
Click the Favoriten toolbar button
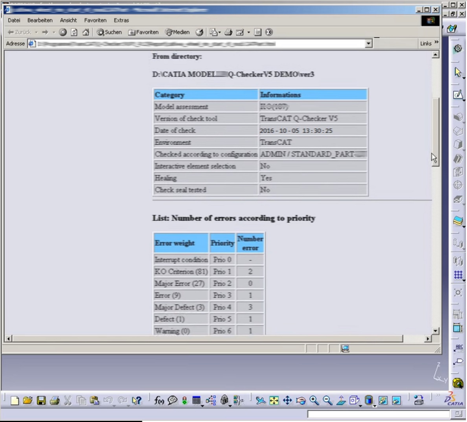tap(143, 32)
